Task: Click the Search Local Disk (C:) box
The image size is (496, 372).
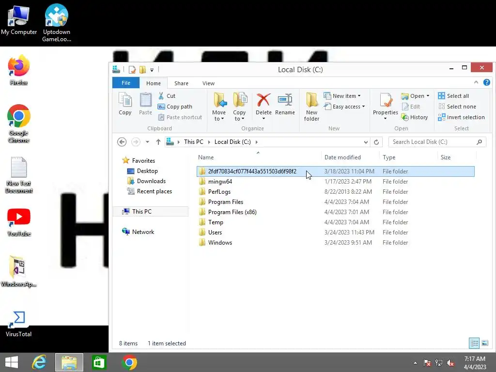Action: [x=437, y=142]
